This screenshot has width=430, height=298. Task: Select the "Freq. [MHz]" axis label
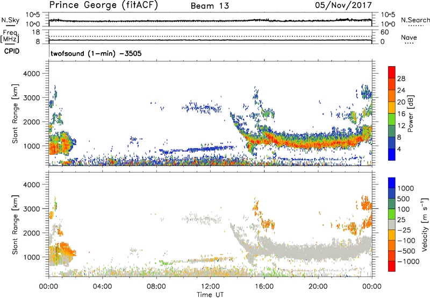(x=10, y=36)
